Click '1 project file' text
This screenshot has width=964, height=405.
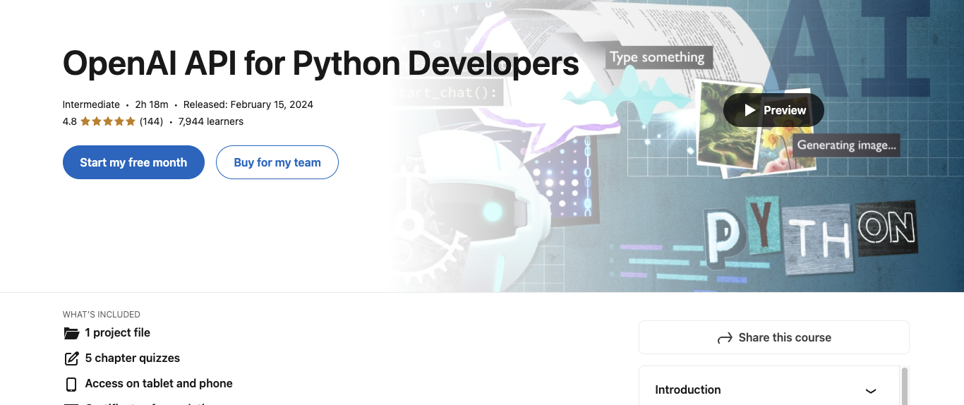[x=117, y=332]
